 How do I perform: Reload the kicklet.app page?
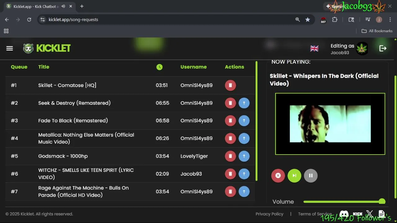29,20
